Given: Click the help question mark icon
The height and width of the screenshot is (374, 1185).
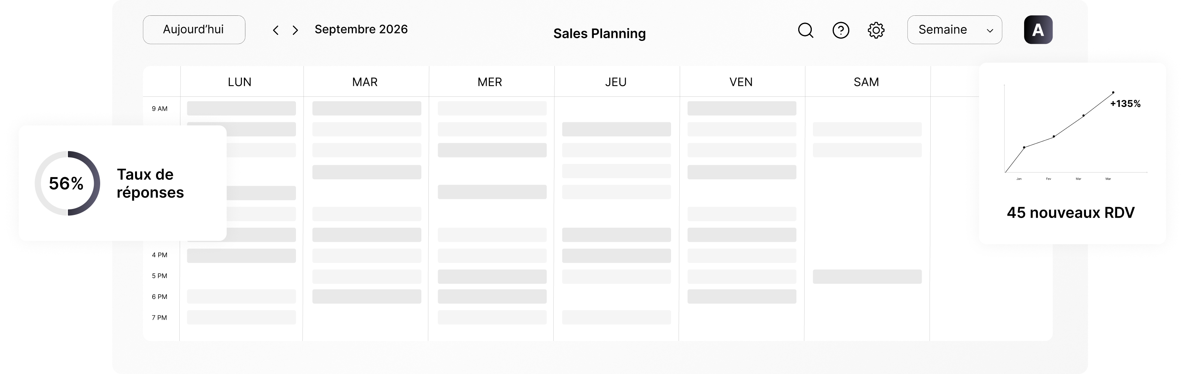Looking at the screenshot, I should tap(841, 30).
